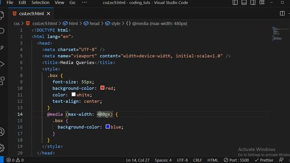Open Run and Debug view
This screenshot has width=290, height=163.
pos(1,64)
